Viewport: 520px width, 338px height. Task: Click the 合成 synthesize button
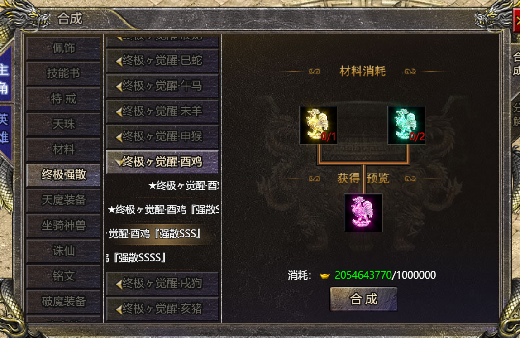pyautogui.click(x=364, y=299)
